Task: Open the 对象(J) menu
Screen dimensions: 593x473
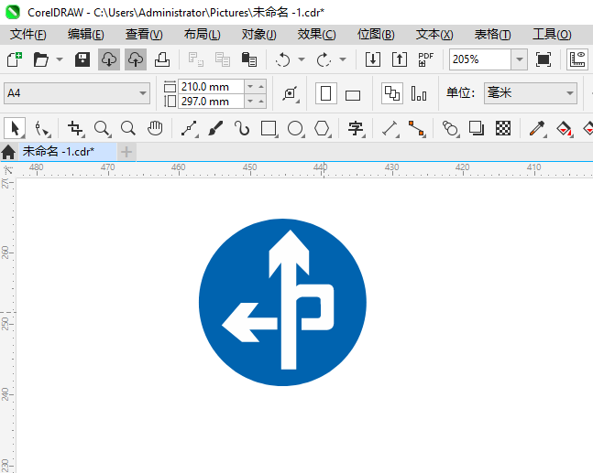Action: tap(259, 35)
